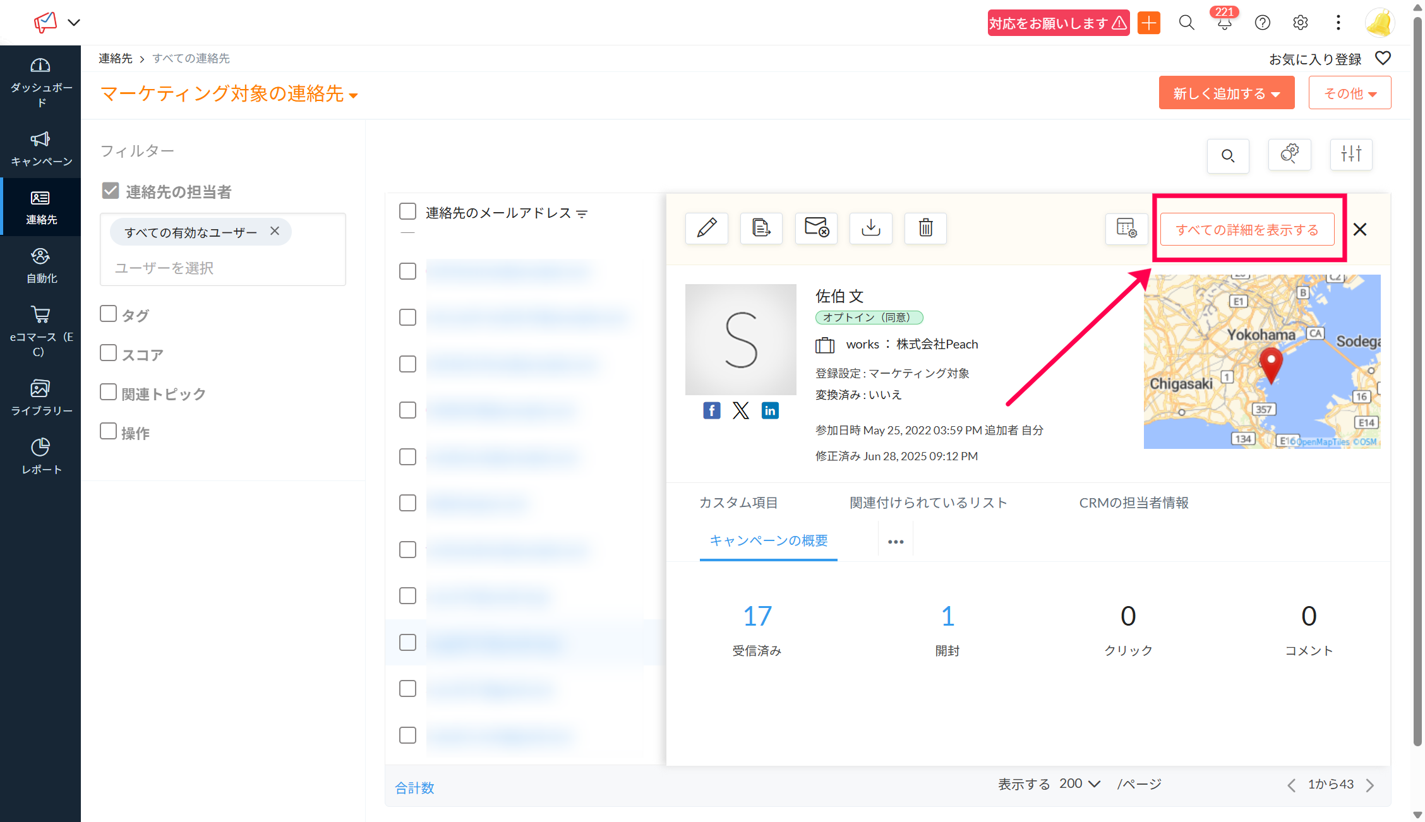Uncheck the 連絡先の担当者 filter checkbox

[111, 191]
